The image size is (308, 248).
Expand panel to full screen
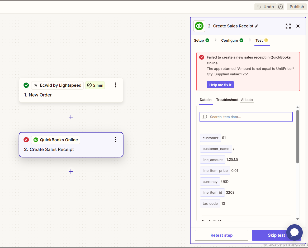[x=288, y=26]
